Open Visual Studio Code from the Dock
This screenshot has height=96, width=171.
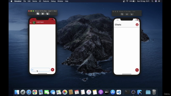(x=119, y=92)
